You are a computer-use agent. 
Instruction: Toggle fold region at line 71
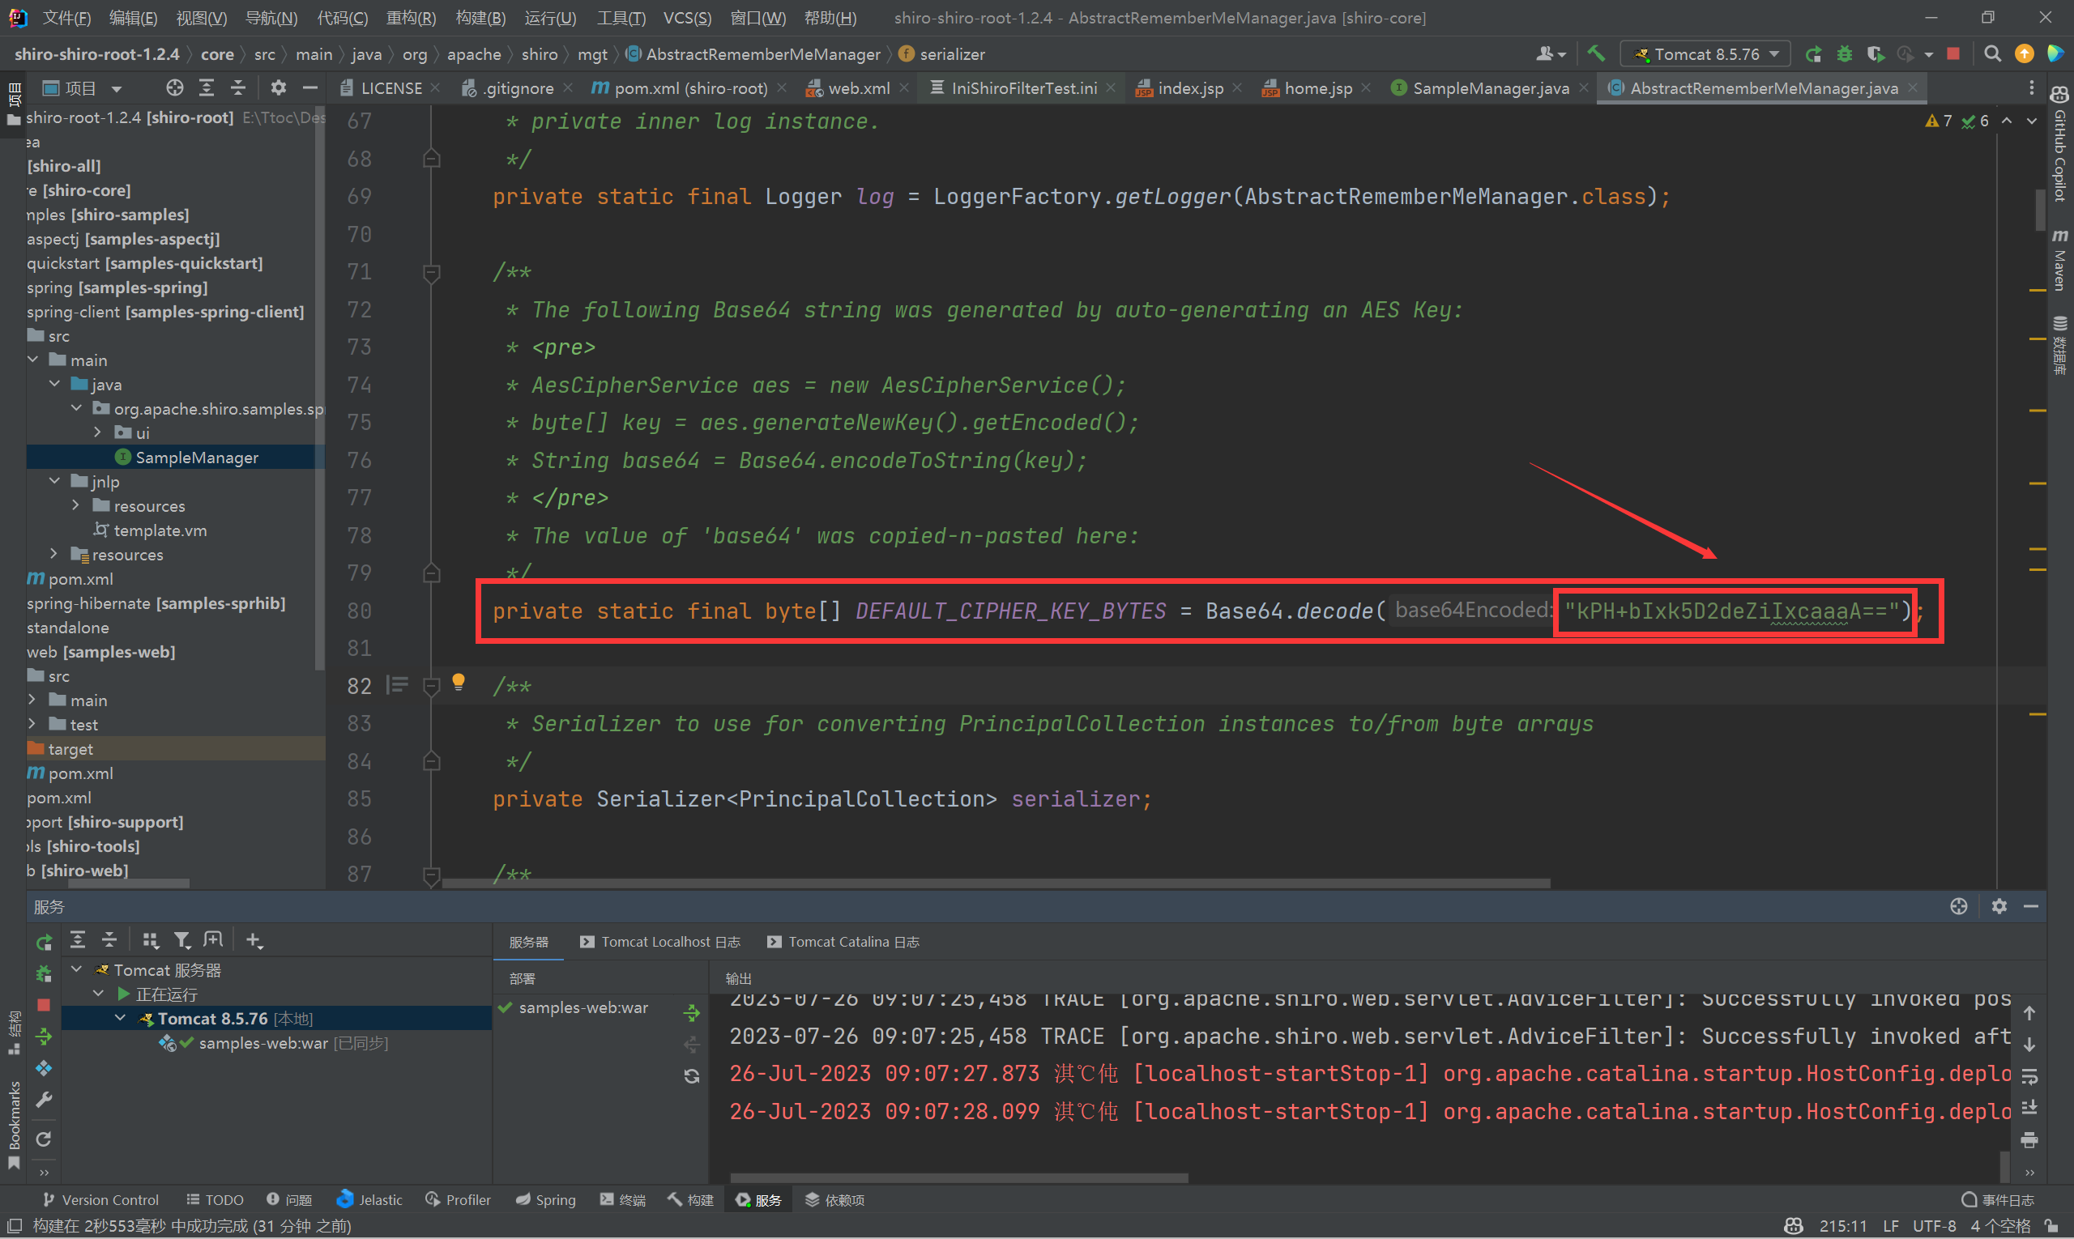(432, 272)
